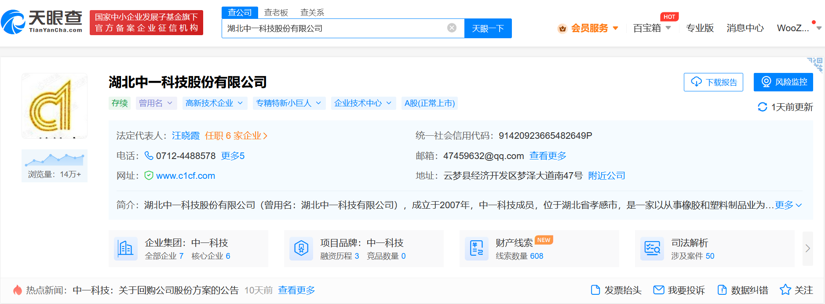Open the 会员服务 dropdown arrow
825x304 pixels.
[616, 28]
